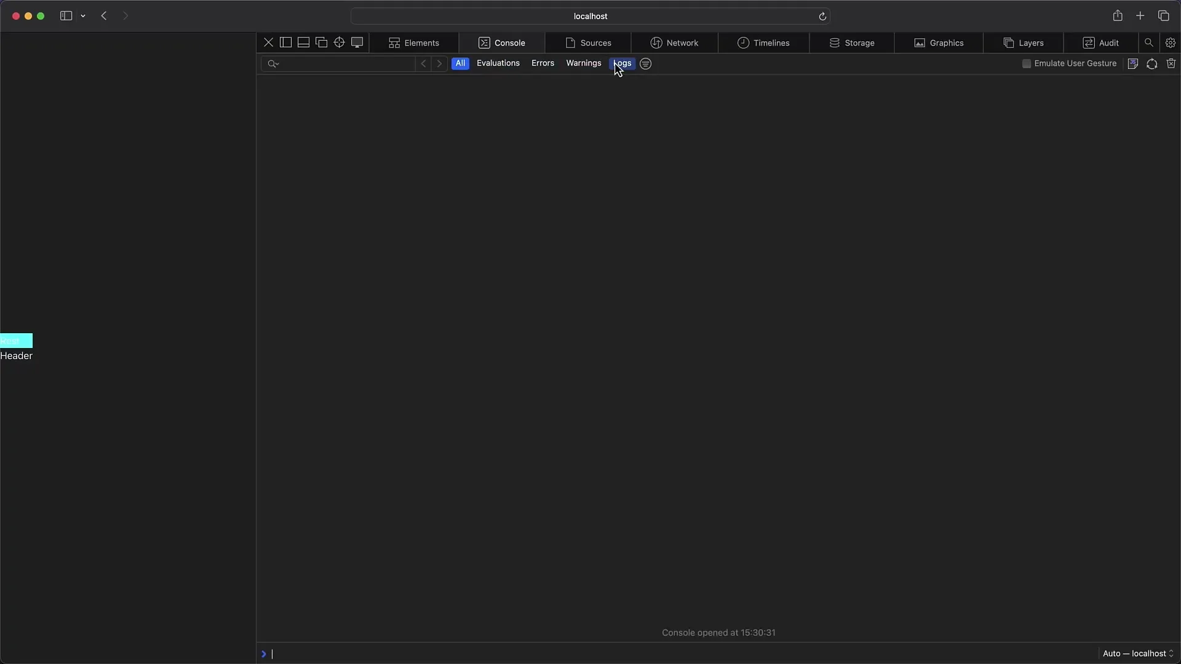Open device settings monitor icon

pos(357,42)
